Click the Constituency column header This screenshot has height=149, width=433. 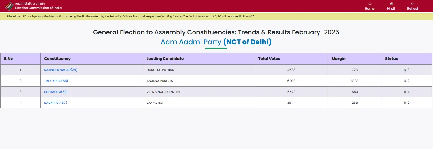(58, 59)
